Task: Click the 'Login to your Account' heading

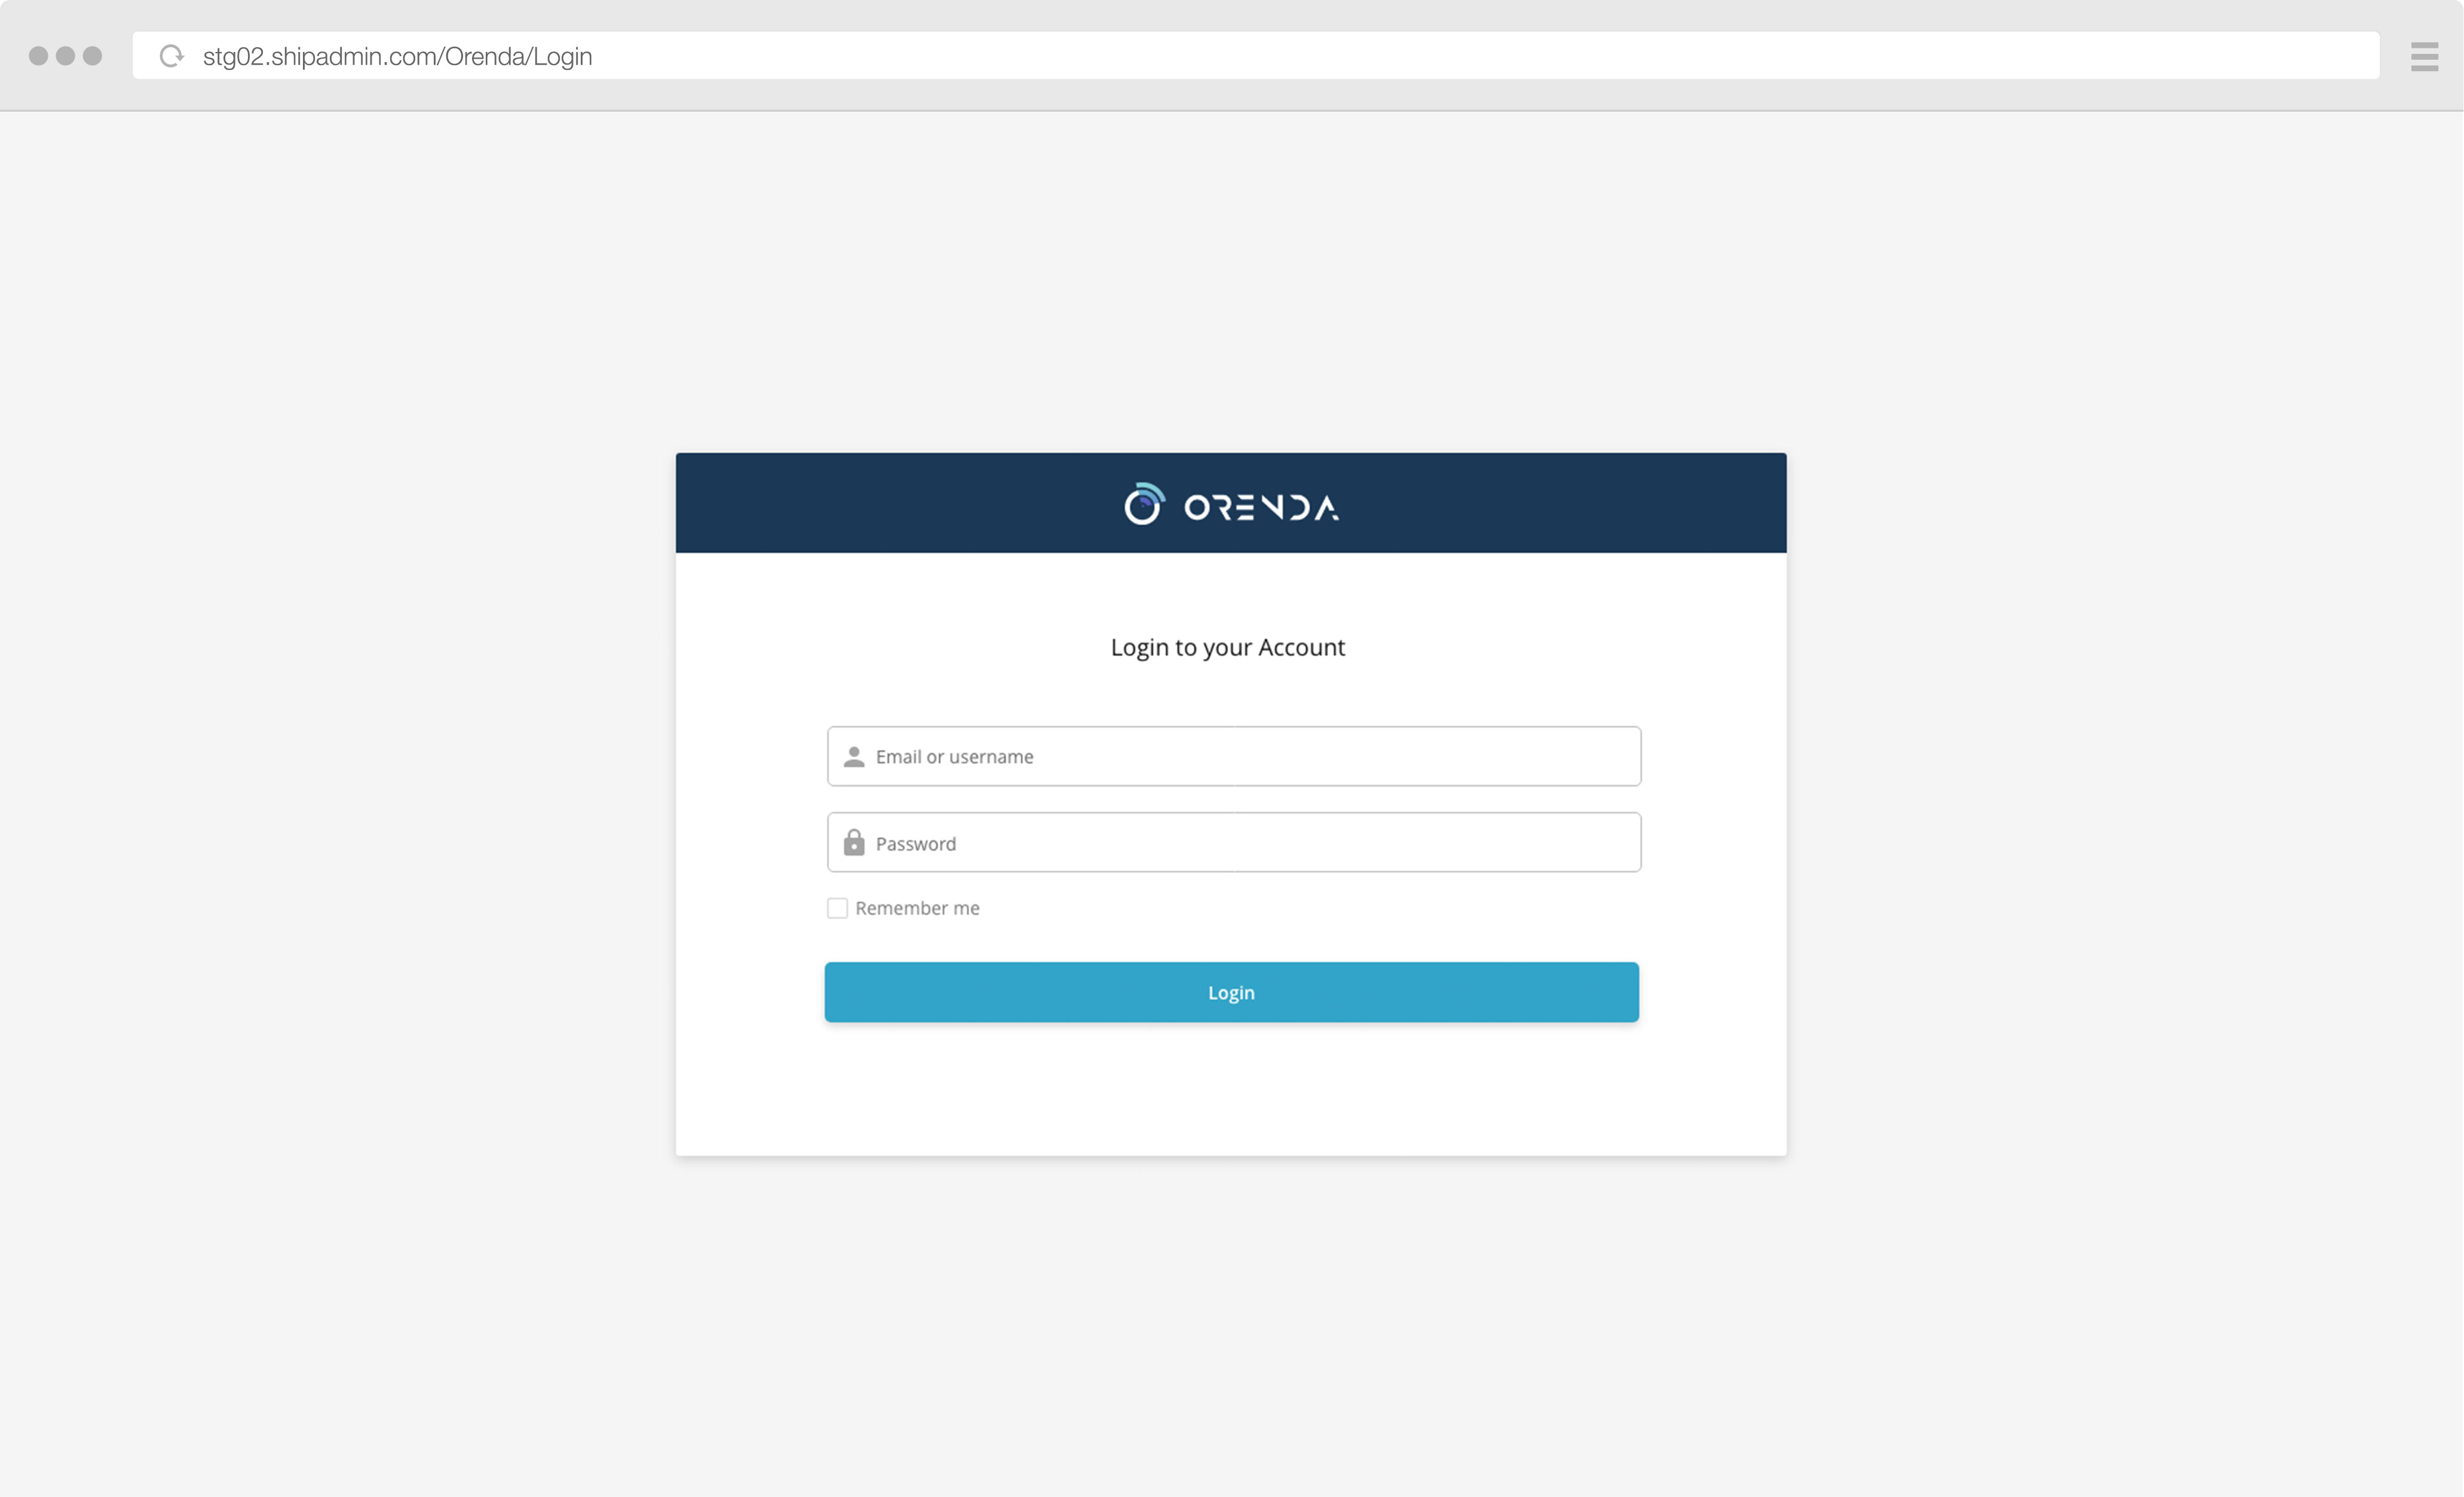Action: [x=1228, y=648]
